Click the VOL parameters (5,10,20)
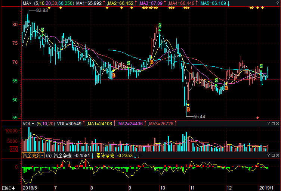 click(x=46, y=123)
